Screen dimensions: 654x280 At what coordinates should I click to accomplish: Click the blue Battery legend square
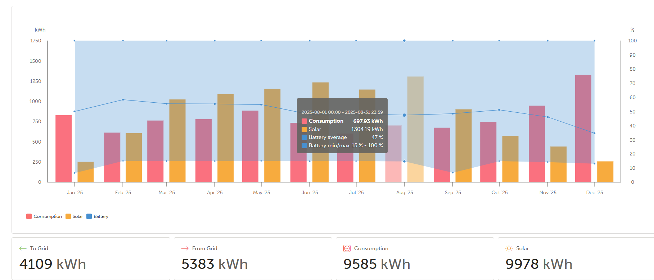[x=89, y=216]
